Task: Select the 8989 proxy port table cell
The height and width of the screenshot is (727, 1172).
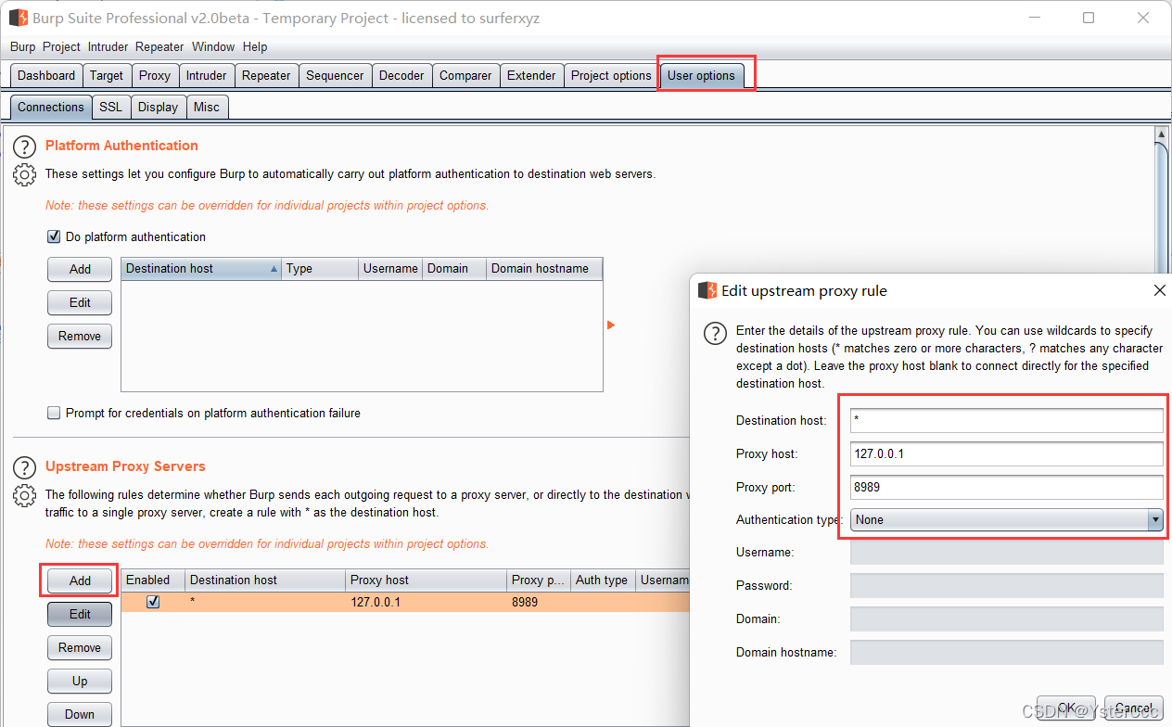Action: click(539, 602)
